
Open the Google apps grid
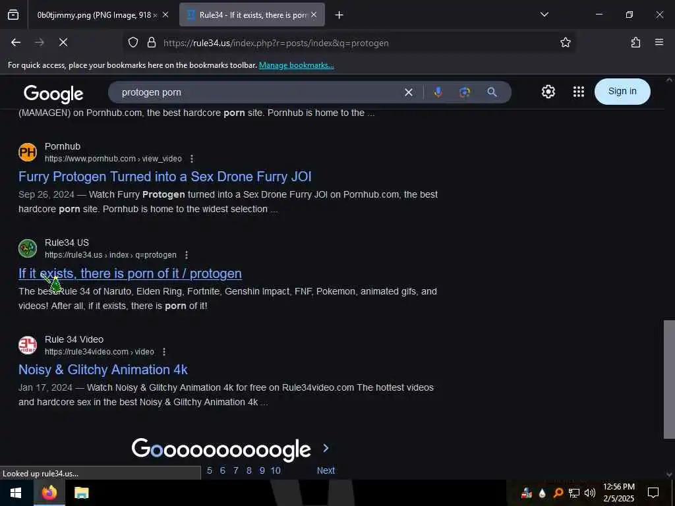579,92
